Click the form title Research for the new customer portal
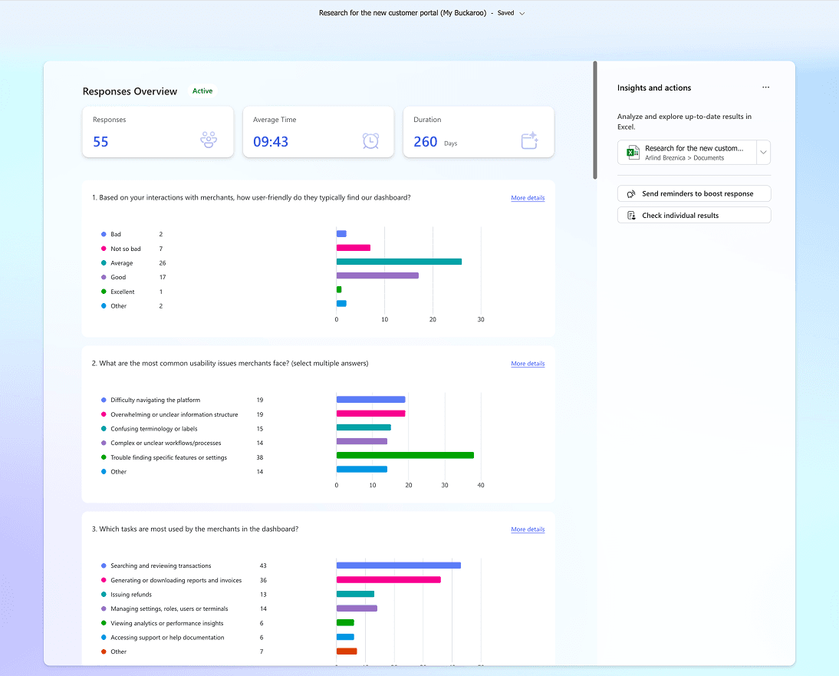Screen dimensions: 839x676 pos(403,13)
